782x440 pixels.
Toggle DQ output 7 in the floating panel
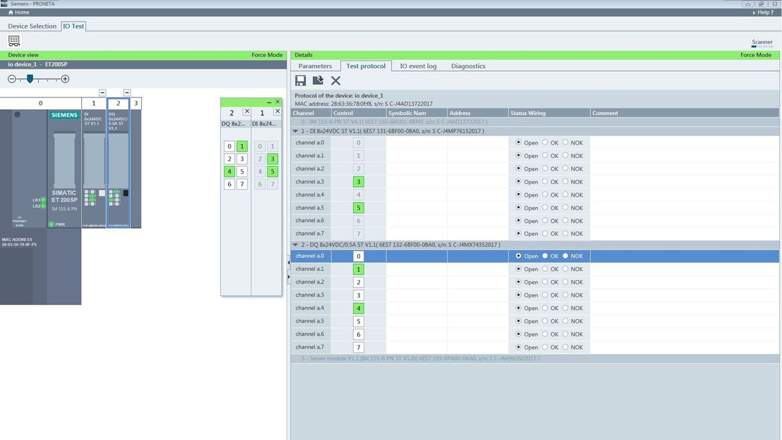pyautogui.click(x=242, y=184)
